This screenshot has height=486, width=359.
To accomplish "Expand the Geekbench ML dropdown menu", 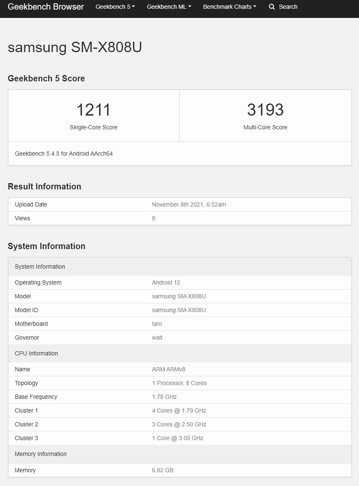I will coord(169,7).
